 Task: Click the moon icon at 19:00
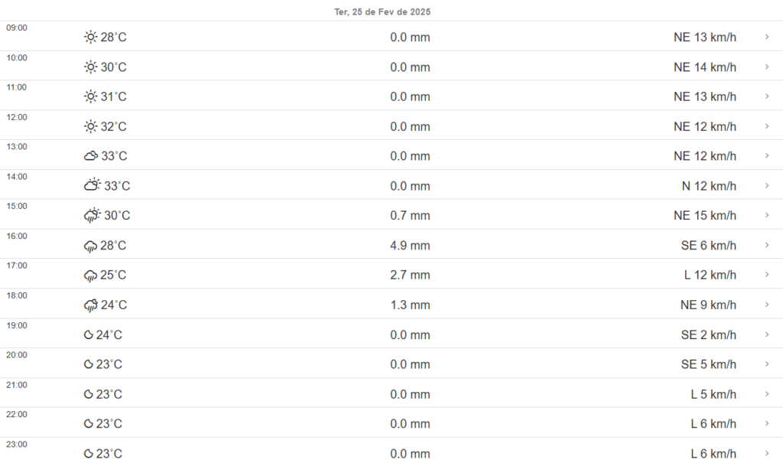click(89, 335)
